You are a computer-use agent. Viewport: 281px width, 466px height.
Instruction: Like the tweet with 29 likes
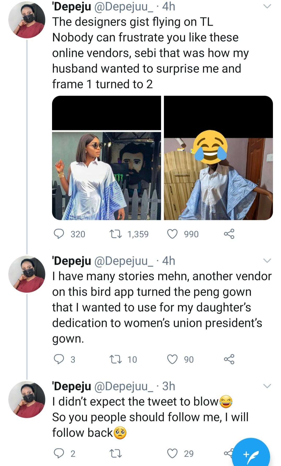click(x=172, y=453)
